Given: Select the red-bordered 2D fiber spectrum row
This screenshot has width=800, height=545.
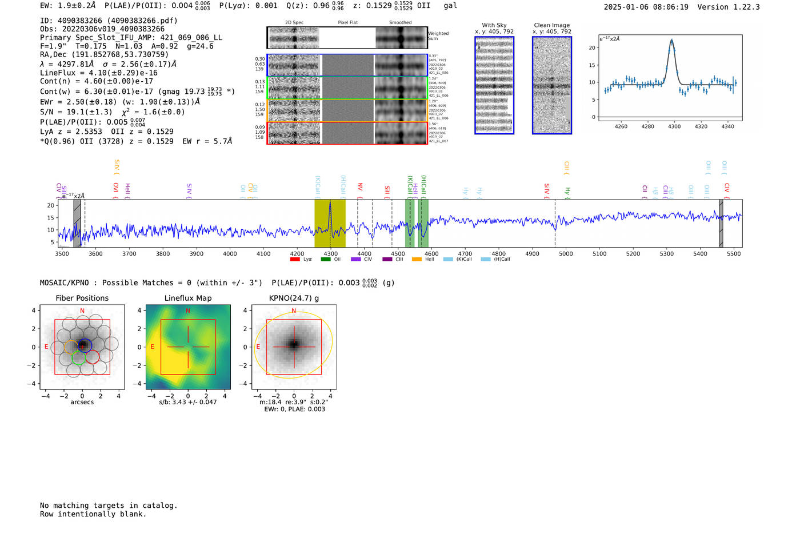Looking at the screenshot, I should 347,133.
